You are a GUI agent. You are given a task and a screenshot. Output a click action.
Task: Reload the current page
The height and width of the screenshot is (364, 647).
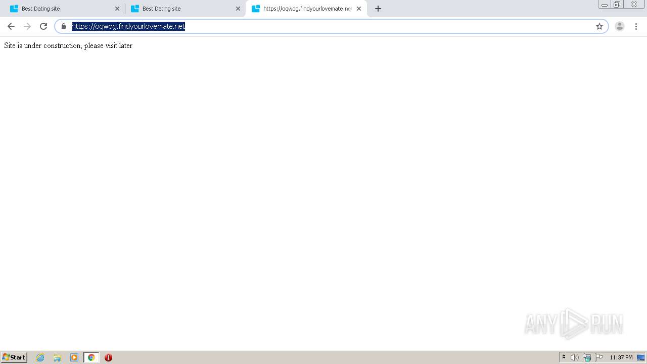[43, 26]
